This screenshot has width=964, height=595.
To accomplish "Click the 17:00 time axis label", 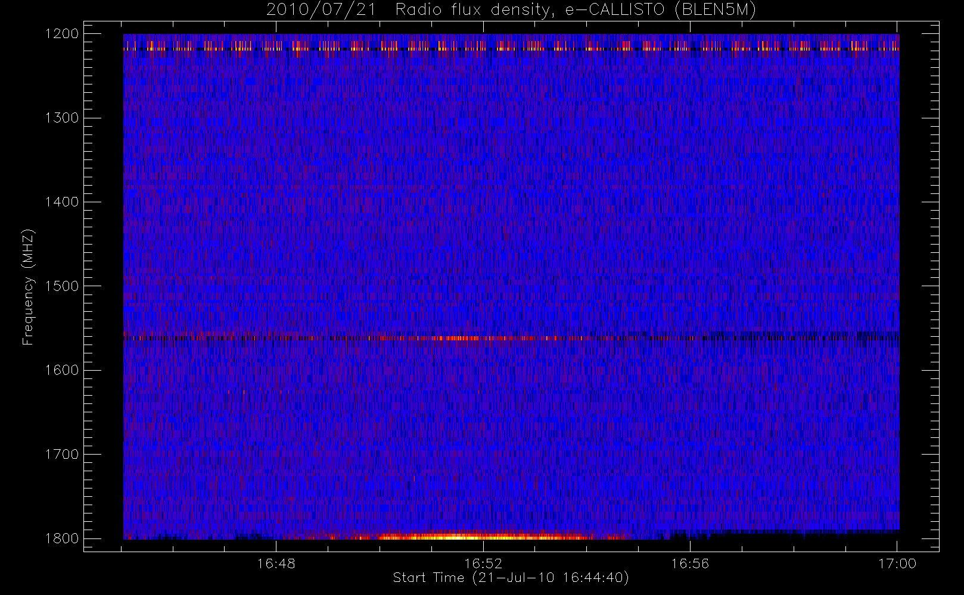I will click(897, 563).
